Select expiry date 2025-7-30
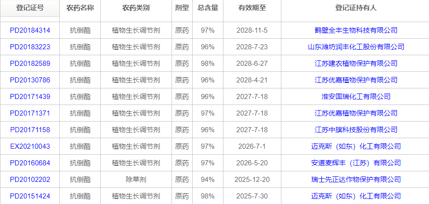The height and width of the screenshot is (204, 429). pyautogui.click(x=252, y=196)
